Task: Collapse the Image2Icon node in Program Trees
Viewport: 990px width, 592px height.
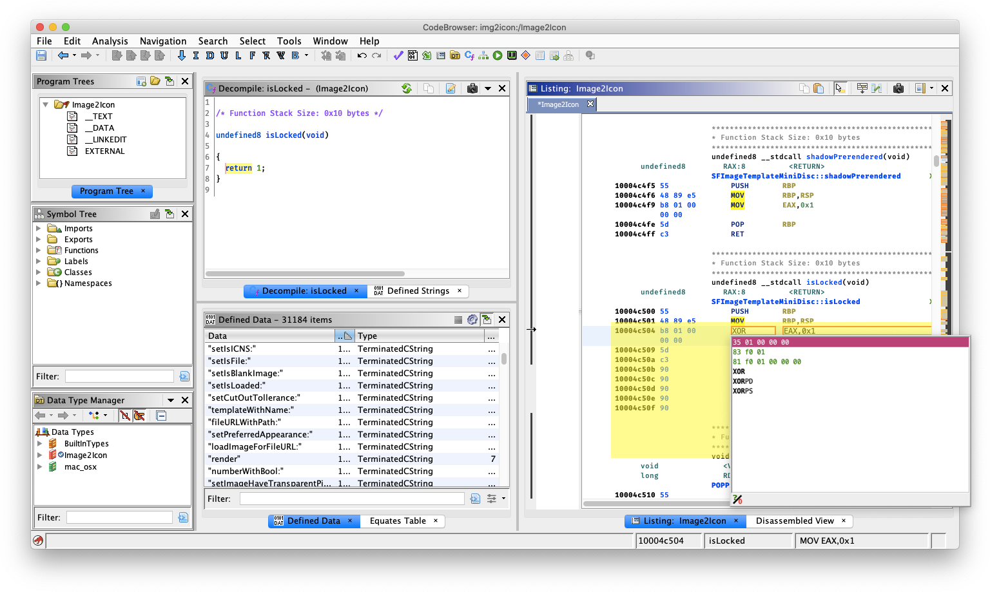Action: coord(45,104)
